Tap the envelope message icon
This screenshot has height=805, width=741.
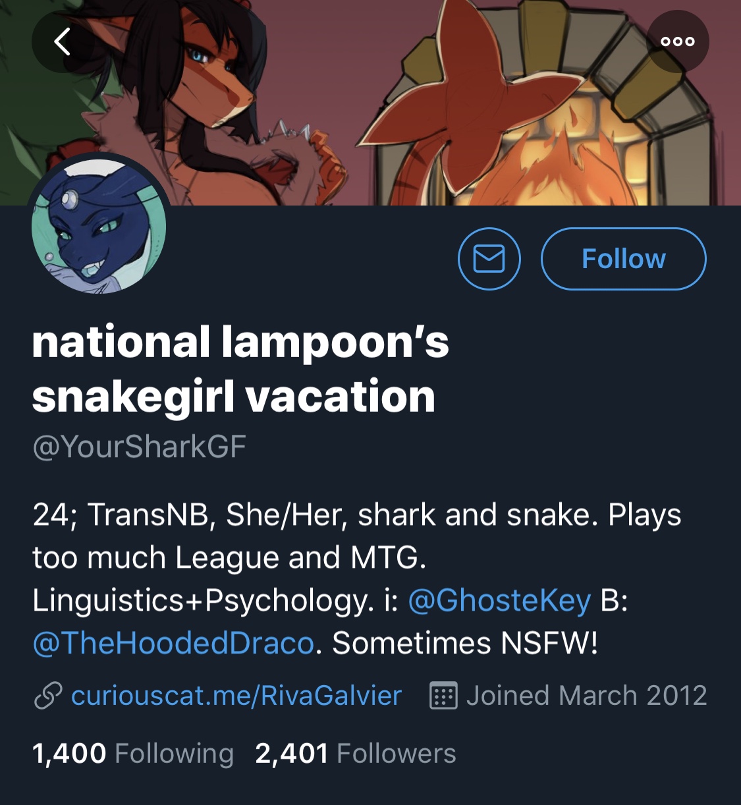(489, 259)
